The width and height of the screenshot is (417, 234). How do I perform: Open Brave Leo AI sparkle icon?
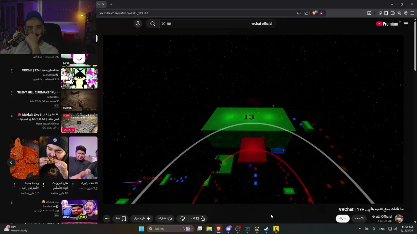pos(399,13)
